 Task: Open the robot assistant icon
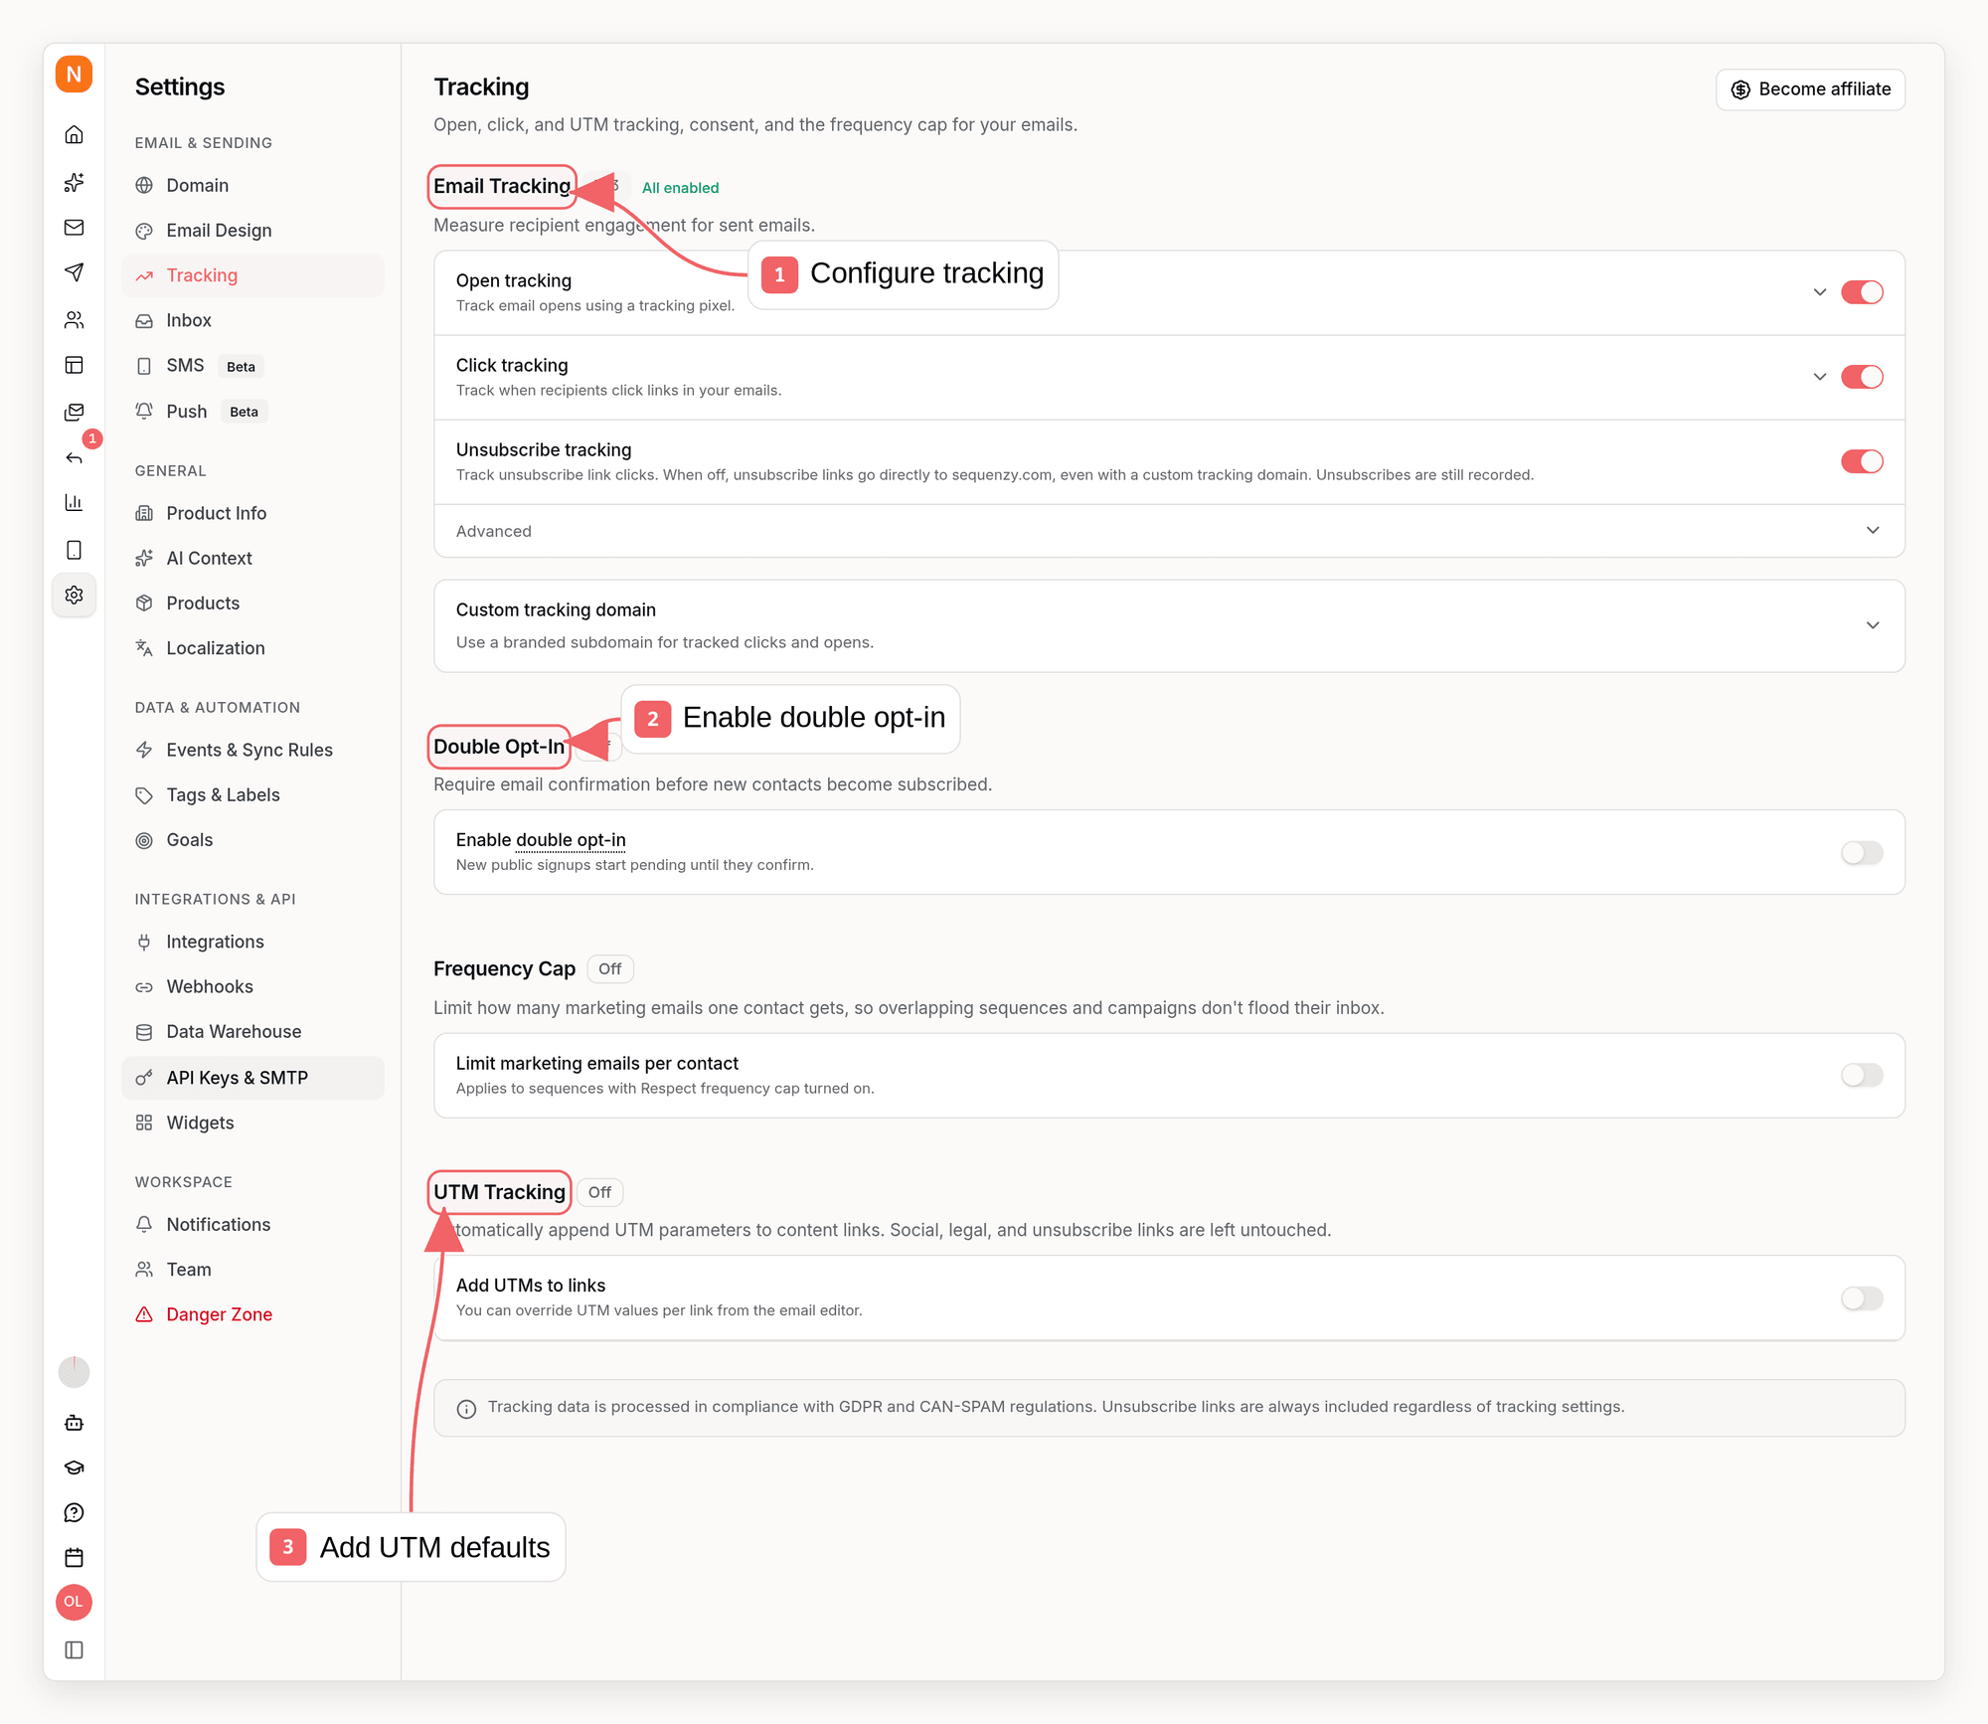click(x=74, y=1423)
